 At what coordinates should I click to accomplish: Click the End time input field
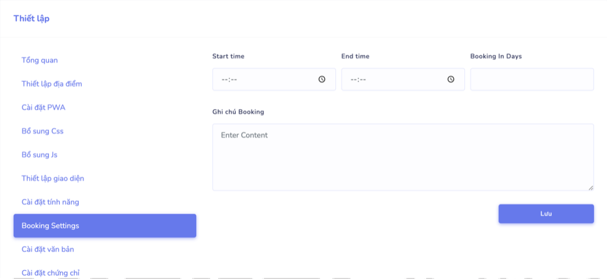tap(393, 79)
